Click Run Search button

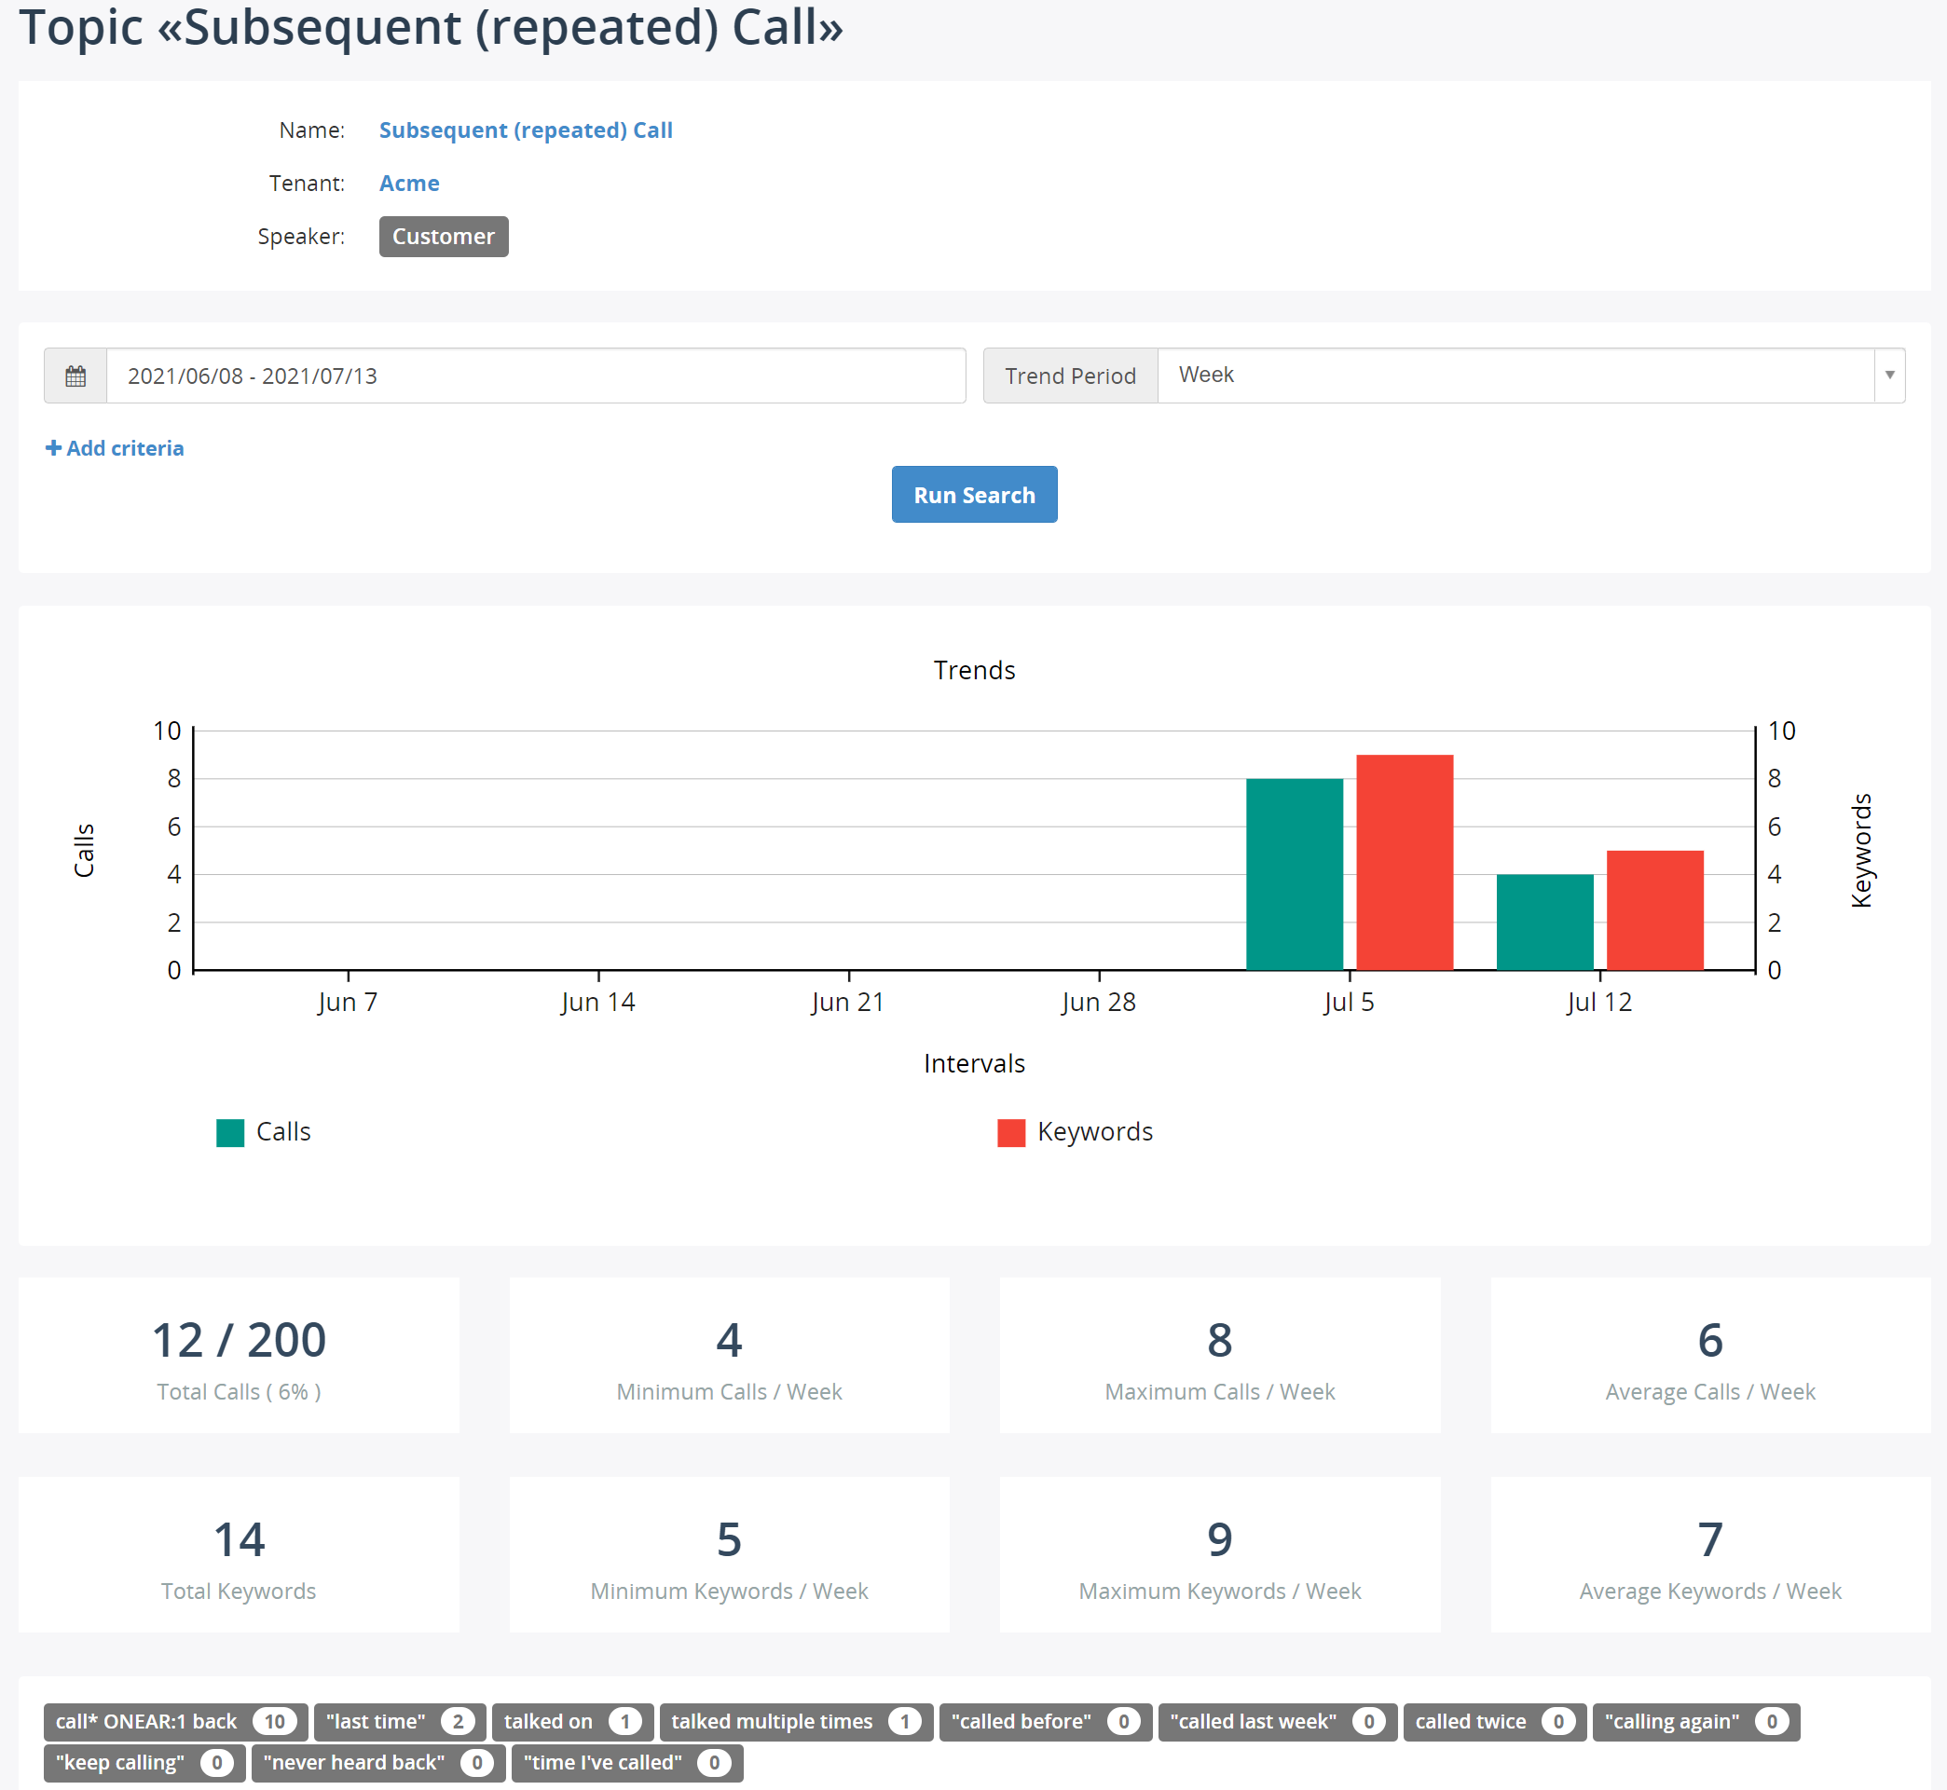[973, 493]
